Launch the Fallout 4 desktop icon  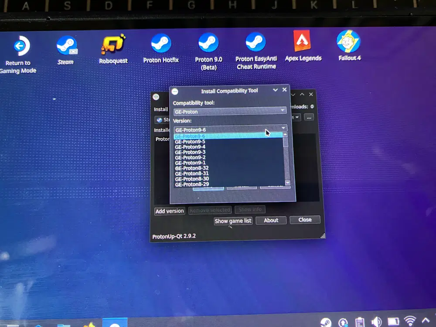coord(349,45)
